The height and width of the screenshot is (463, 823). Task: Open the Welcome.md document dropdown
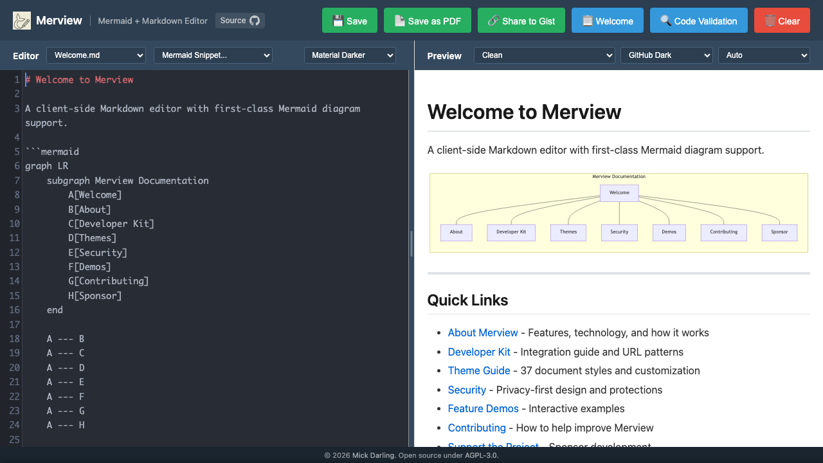[x=96, y=55]
